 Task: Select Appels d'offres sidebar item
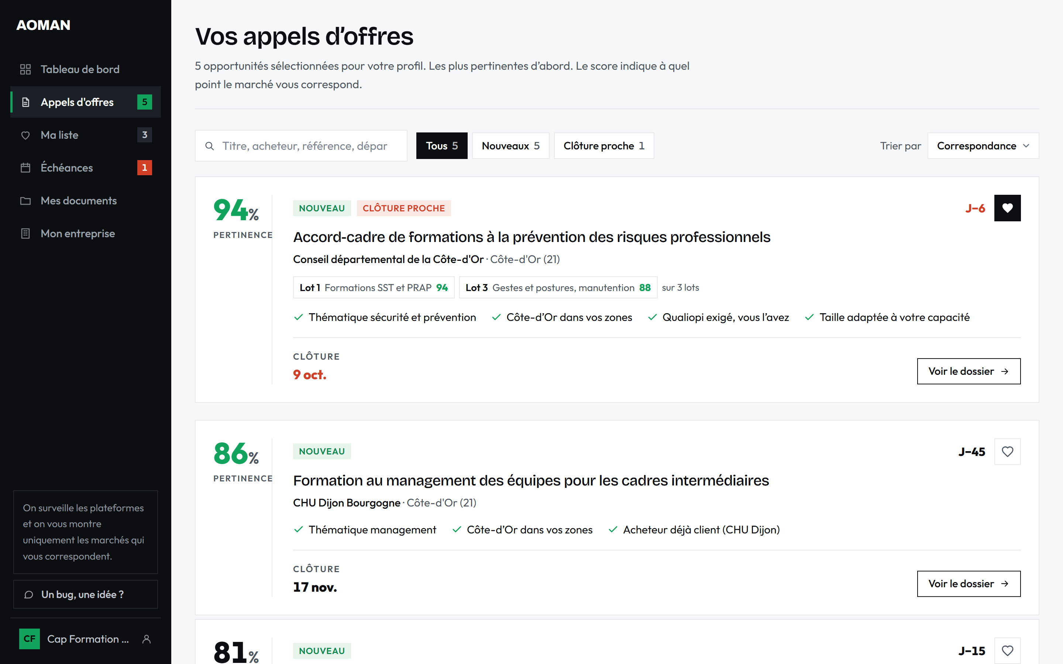tap(86, 102)
